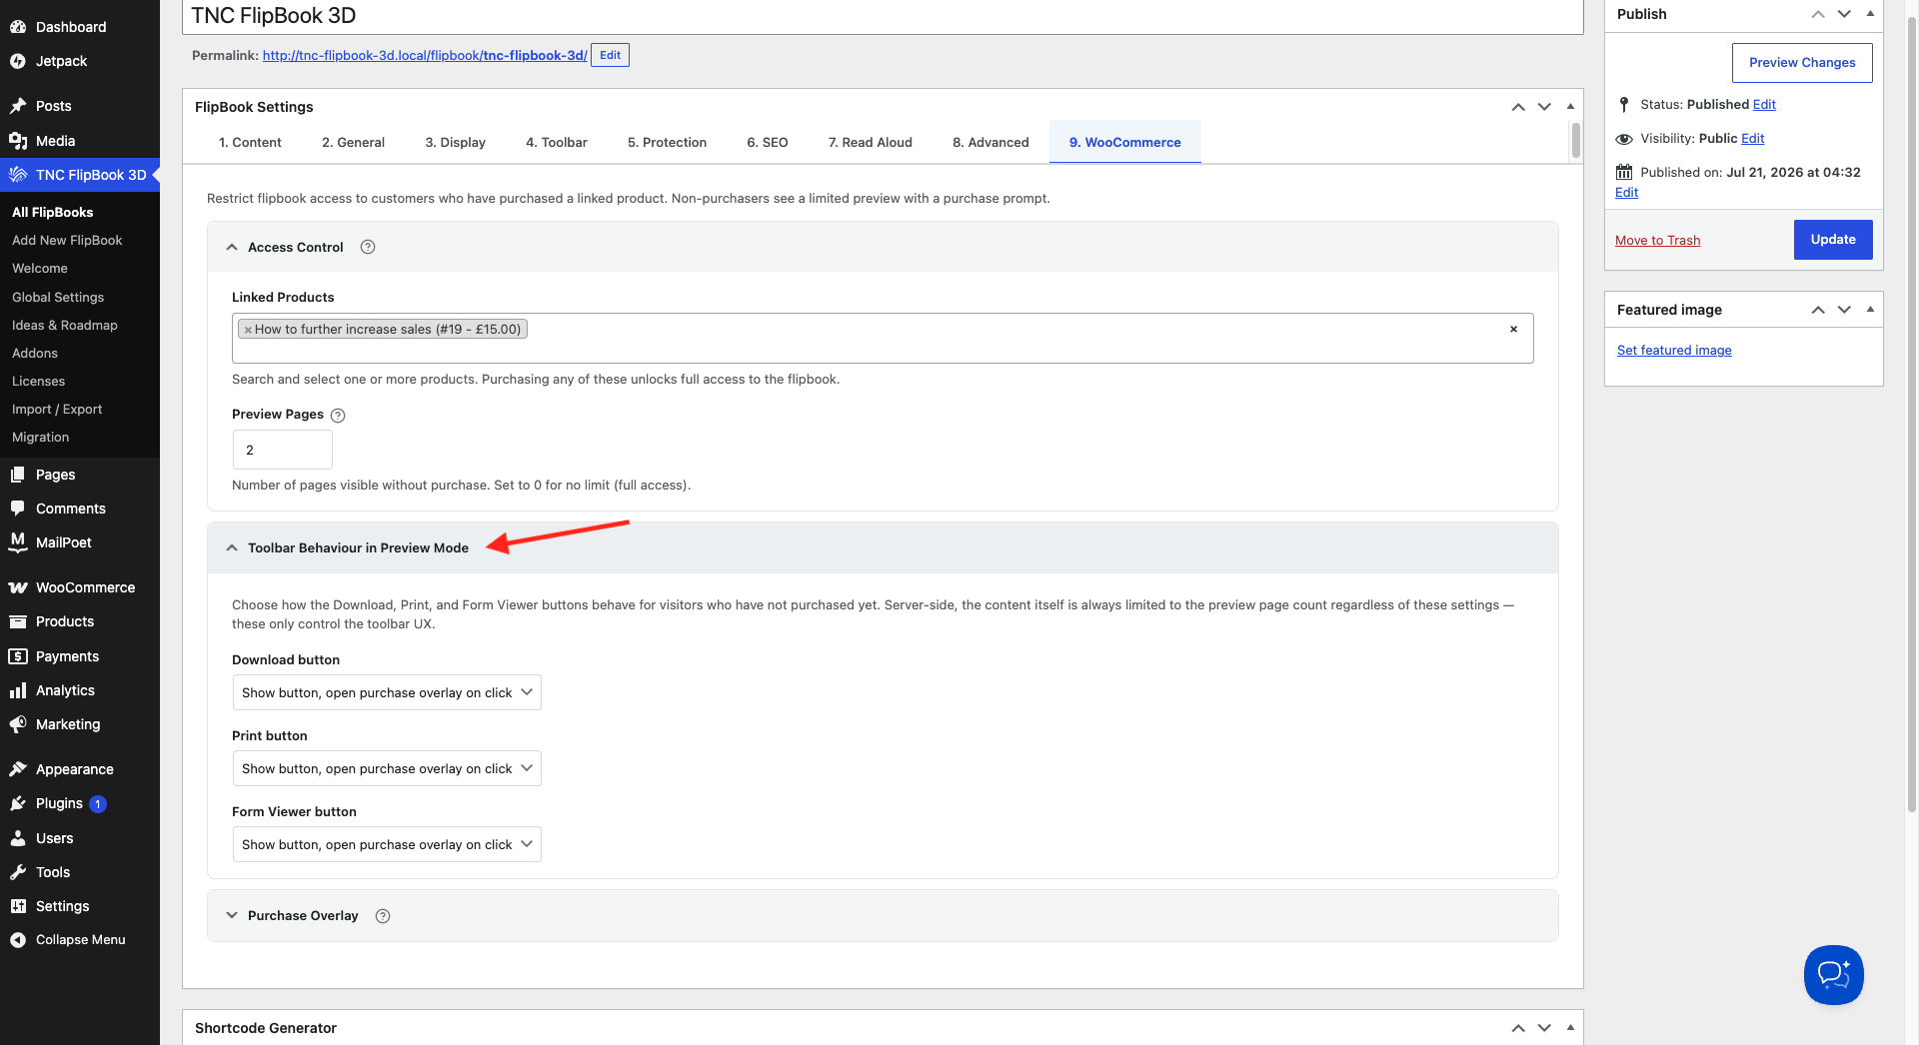Click the Marketing megaphone icon
Viewport: 1919px width, 1045px height.
tap(18, 724)
